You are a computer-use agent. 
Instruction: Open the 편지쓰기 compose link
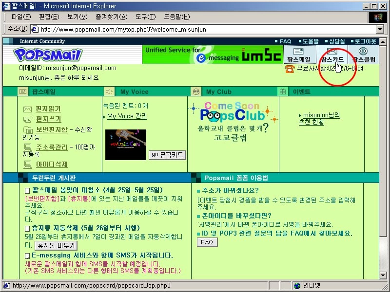click(48, 119)
